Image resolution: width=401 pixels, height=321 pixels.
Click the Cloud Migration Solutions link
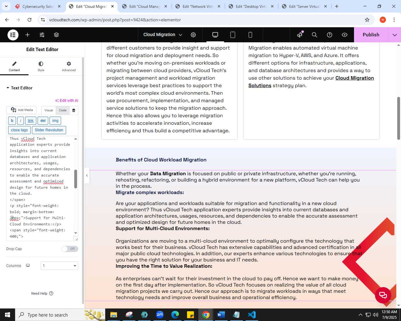pyautogui.click(x=311, y=82)
